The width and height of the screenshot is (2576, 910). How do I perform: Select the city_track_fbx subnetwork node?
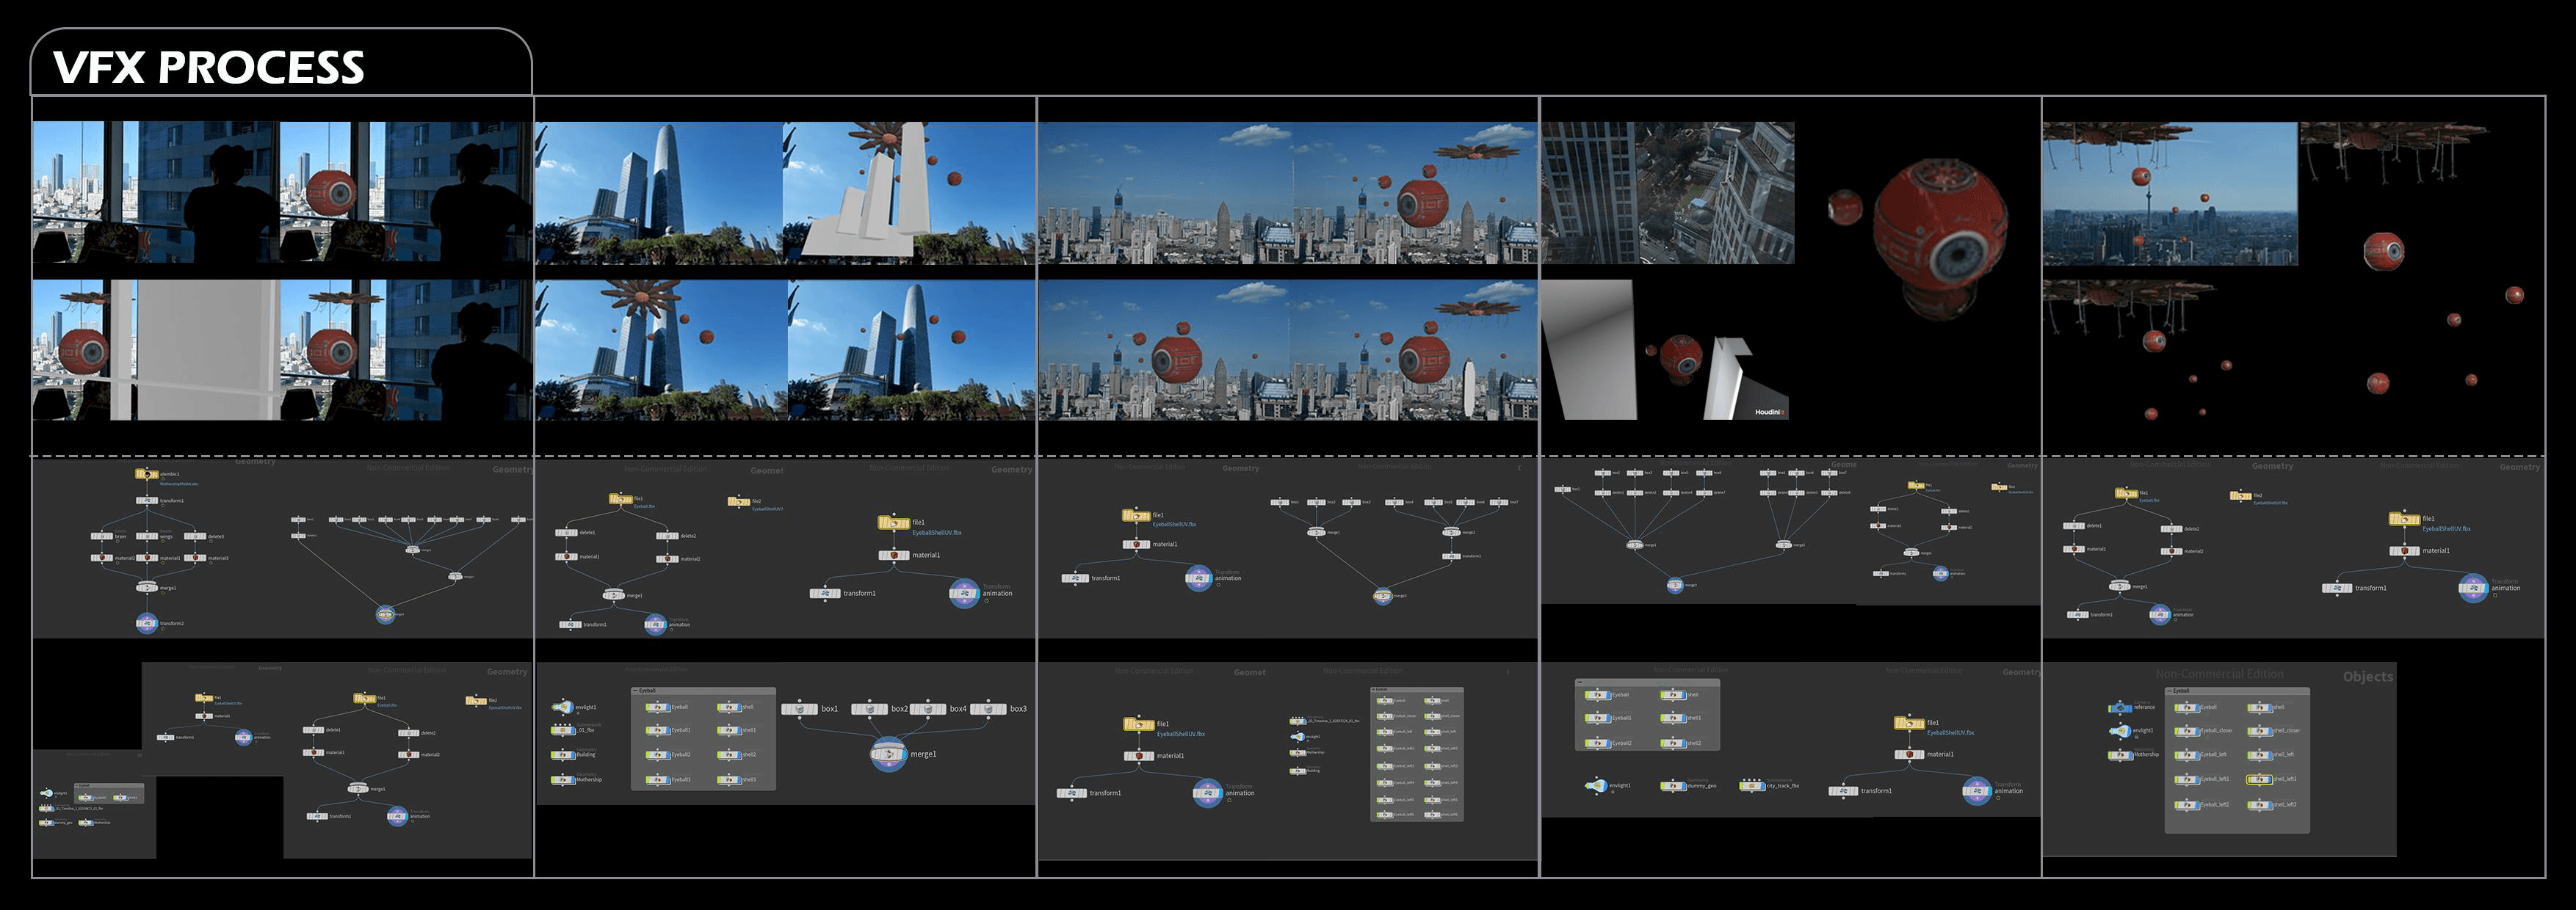[1751, 786]
